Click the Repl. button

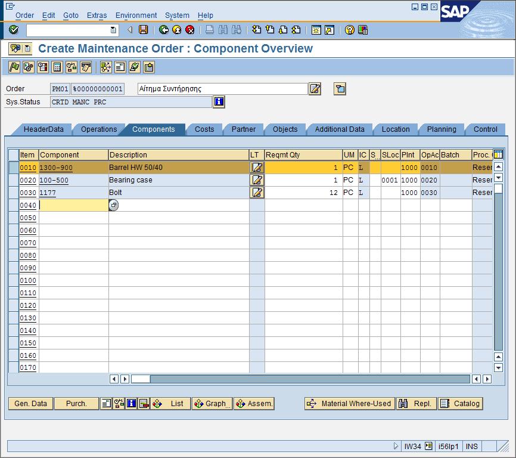[x=416, y=403]
